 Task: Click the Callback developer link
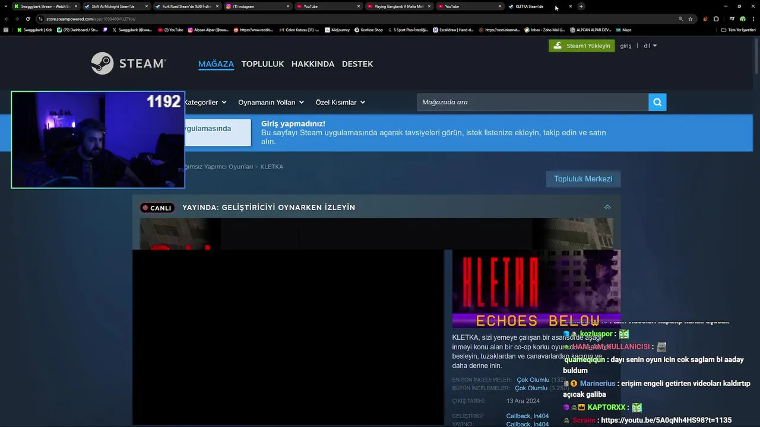click(518, 416)
